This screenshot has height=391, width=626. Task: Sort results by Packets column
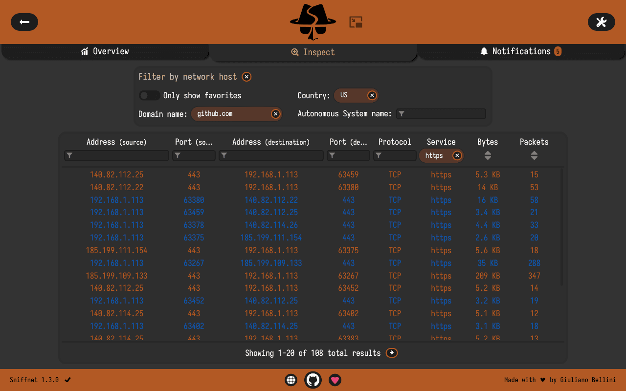click(x=534, y=155)
